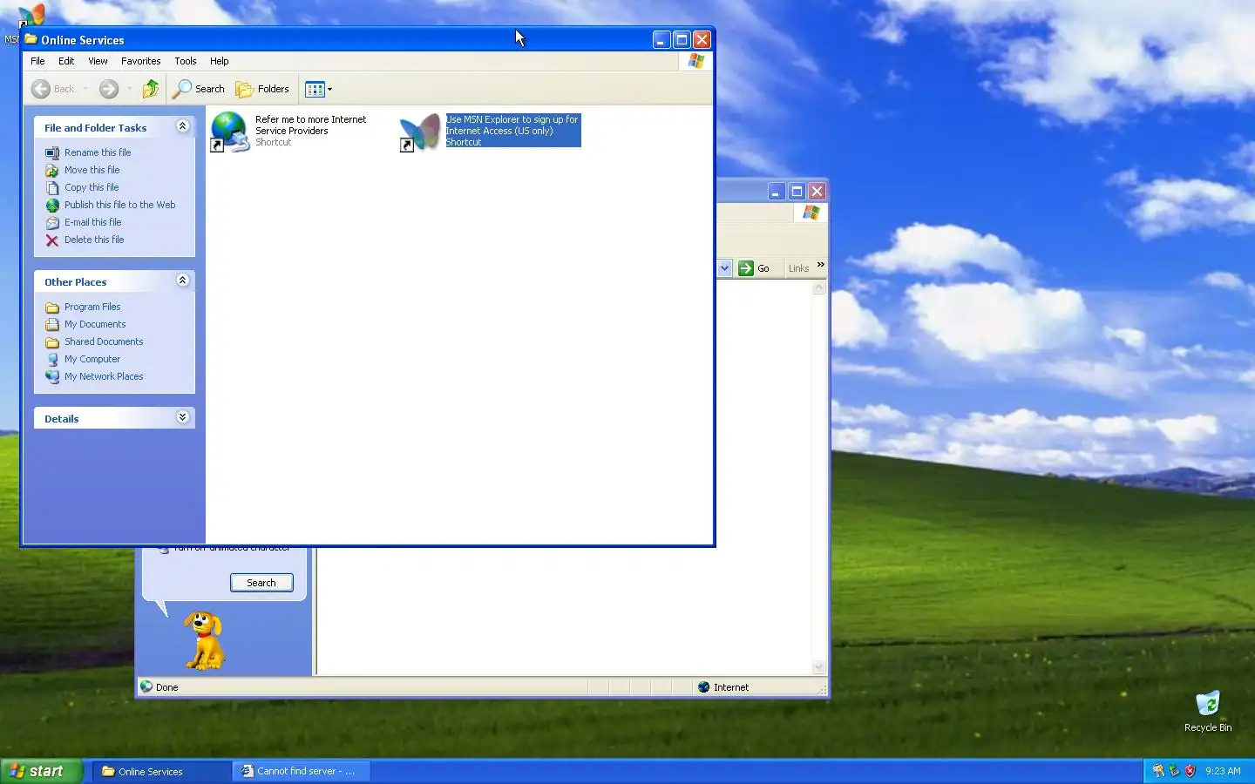1255x784 pixels.
Task: Expand the Details panel
Action: pyautogui.click(x=182, y=417)
